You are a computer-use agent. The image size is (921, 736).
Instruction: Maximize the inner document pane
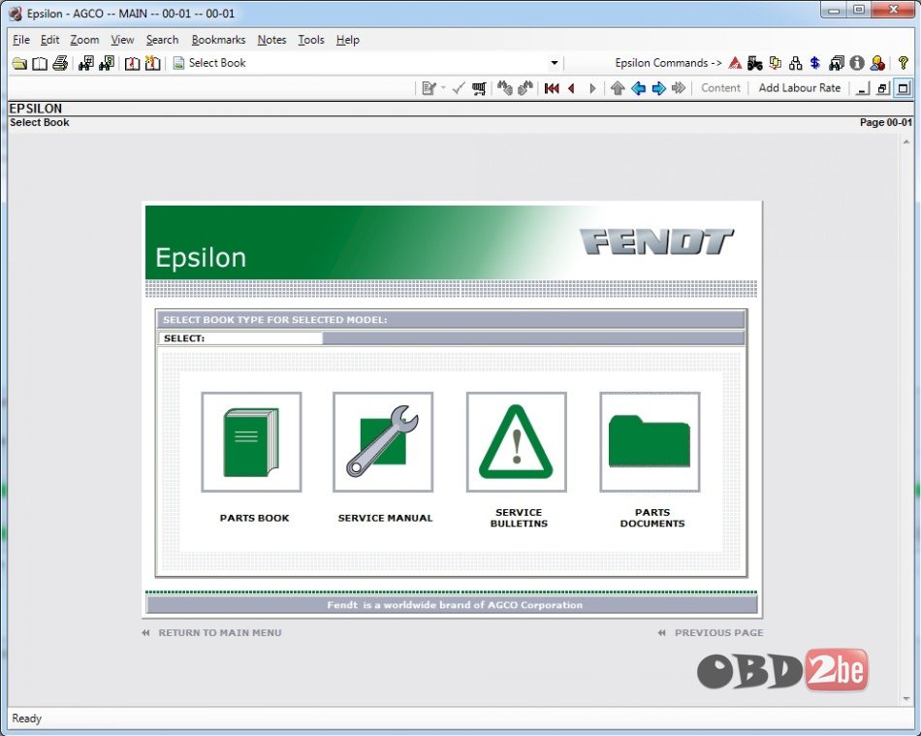903,88
